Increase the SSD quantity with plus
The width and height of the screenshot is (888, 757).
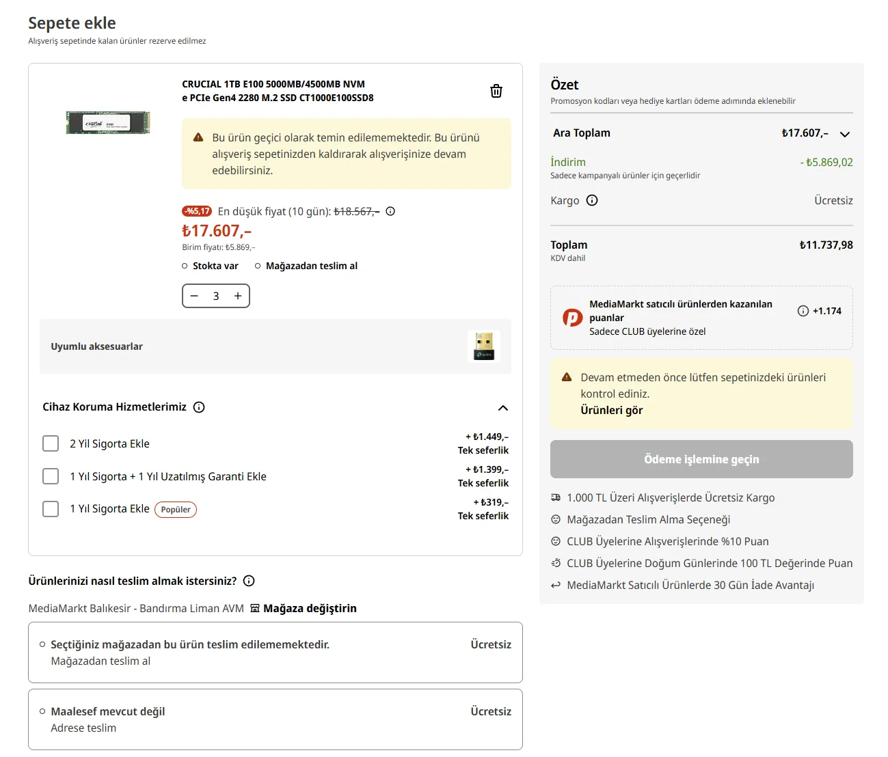238,296
